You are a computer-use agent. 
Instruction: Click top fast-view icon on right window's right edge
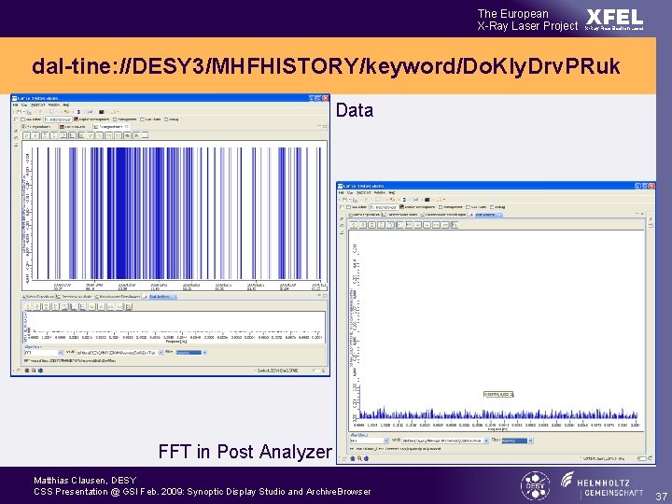pos(651,218)
